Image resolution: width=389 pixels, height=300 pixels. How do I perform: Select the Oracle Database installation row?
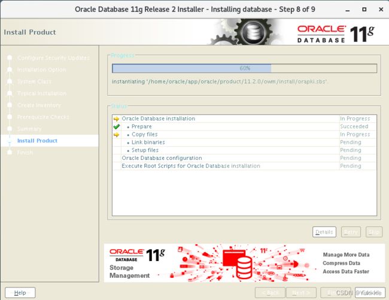click(x=244, y=119)
